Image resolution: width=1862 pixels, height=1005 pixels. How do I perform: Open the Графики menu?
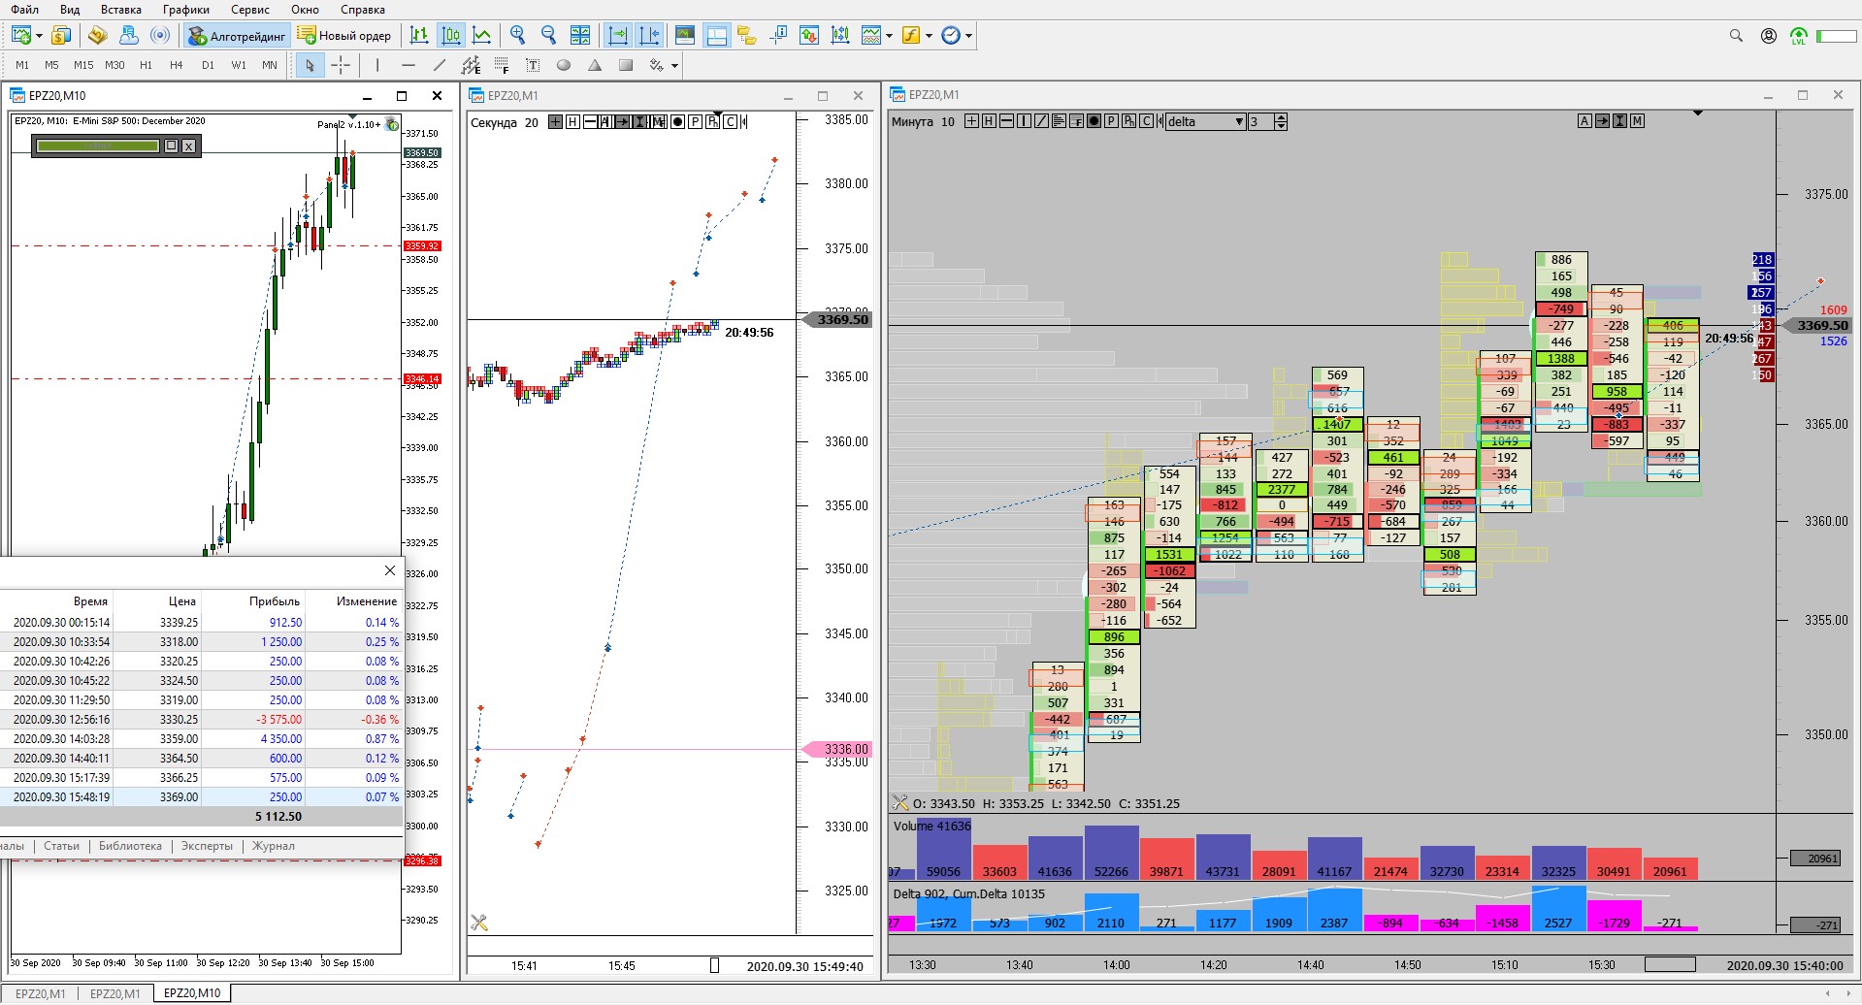pos(186,10)
